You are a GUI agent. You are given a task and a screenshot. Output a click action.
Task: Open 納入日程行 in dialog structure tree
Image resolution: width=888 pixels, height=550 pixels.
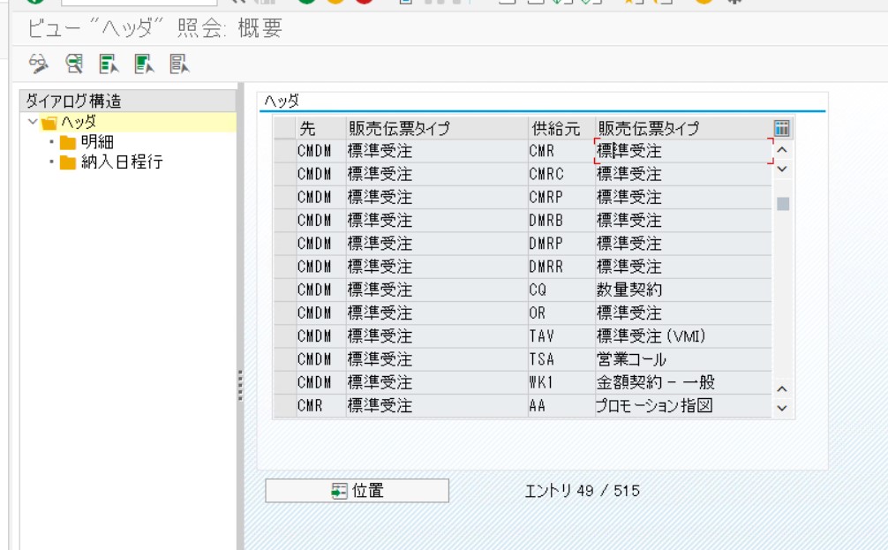pos(121,162)
